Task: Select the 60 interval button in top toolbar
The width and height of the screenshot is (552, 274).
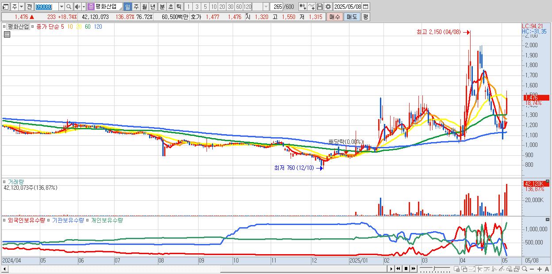Action: click(239, 7)
